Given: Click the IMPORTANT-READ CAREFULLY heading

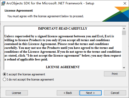Looking at the screenshot, I should (x=63, y=29).
